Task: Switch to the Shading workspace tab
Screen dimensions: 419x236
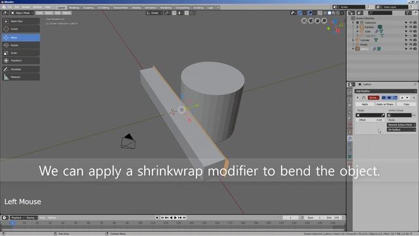Action: 136,7
